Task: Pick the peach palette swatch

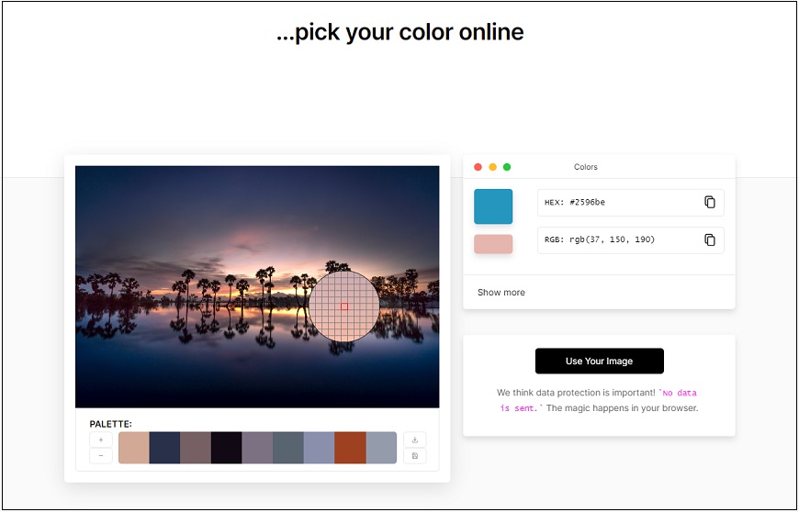Action: click(134, 448)
